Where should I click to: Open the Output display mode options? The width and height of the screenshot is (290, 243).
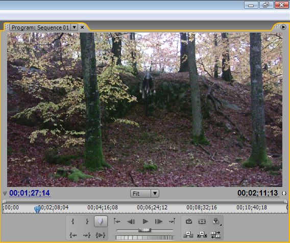216,221
